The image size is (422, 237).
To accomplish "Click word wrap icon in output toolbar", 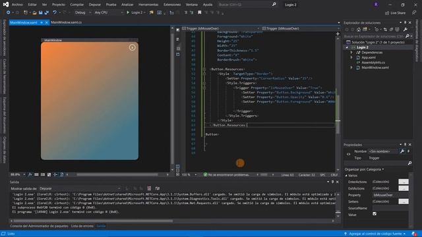I will [x=158, y=188].
